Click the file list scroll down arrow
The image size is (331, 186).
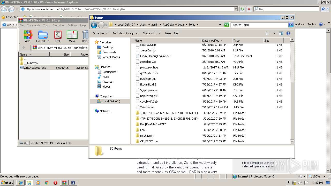292,142
